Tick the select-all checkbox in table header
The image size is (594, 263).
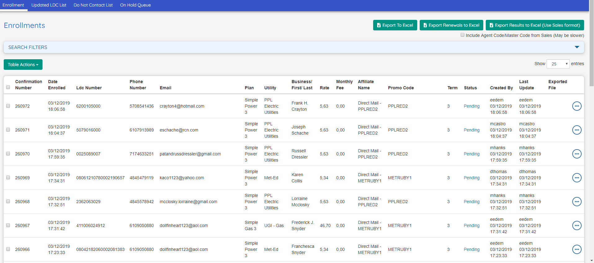(8, 87)
